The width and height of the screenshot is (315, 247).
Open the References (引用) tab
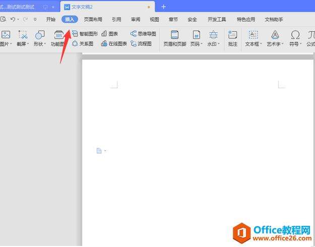coord(116,19)
